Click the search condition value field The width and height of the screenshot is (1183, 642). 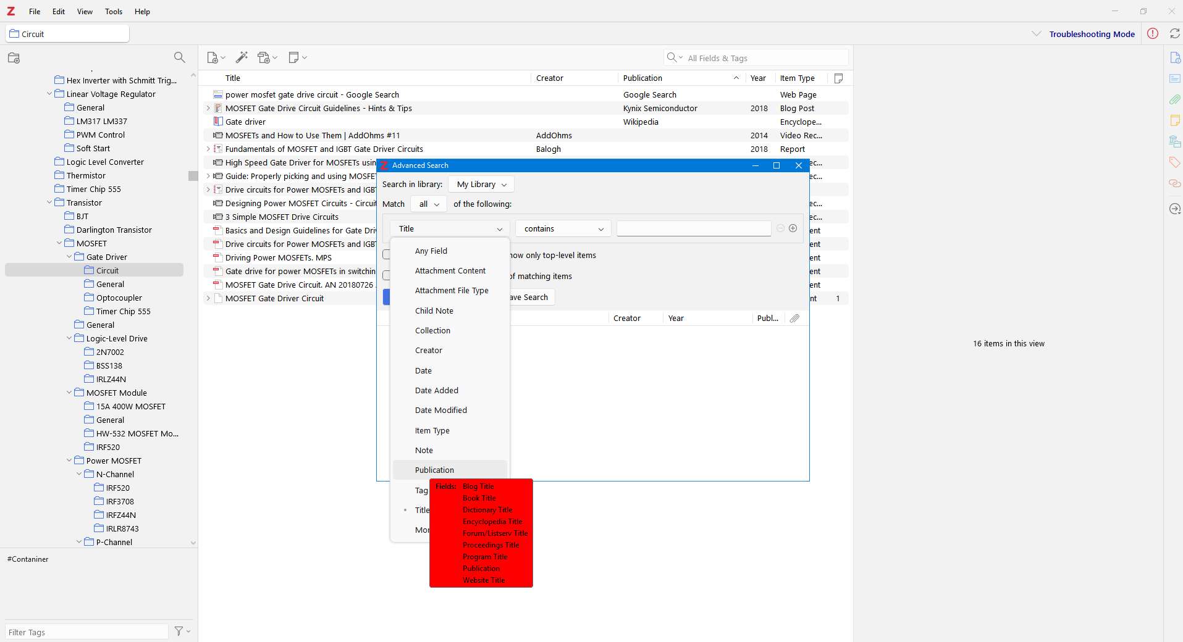pyautogui.click(x=693, y=229)
